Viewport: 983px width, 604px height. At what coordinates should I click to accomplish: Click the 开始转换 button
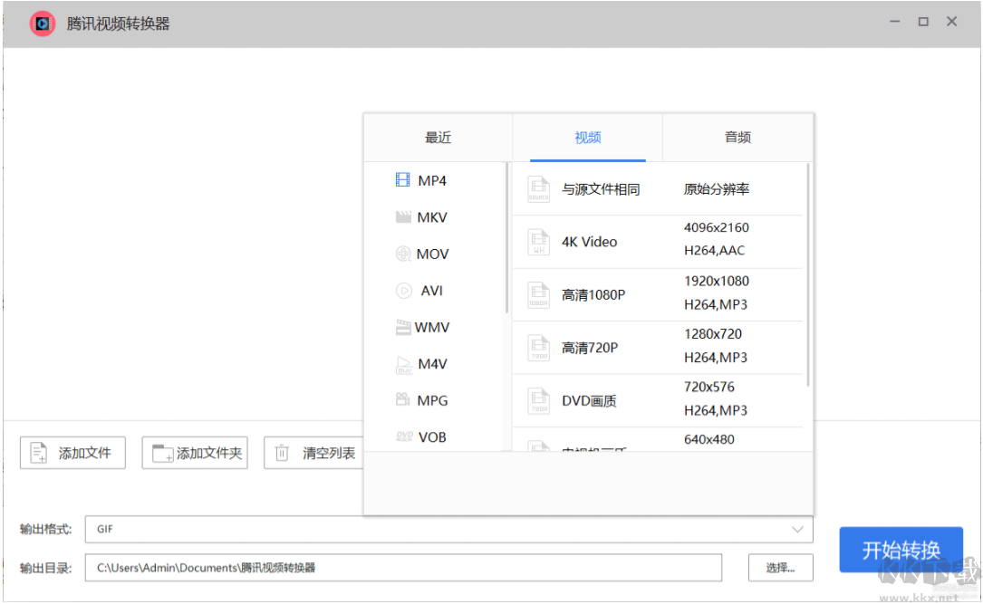tap(901, 550)
